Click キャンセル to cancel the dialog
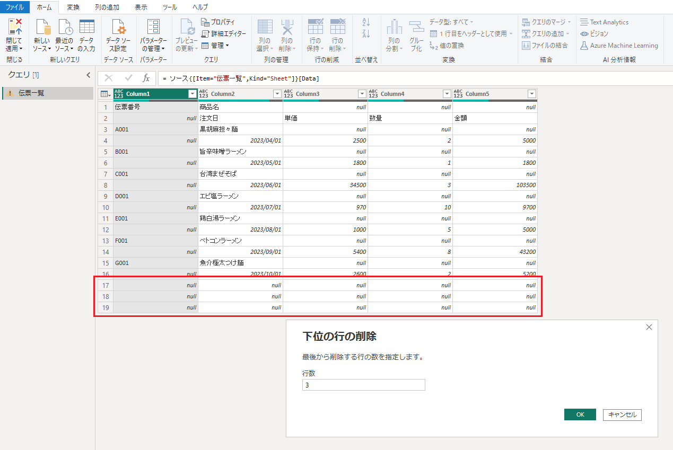673x450 pixels. coord(622,414)
